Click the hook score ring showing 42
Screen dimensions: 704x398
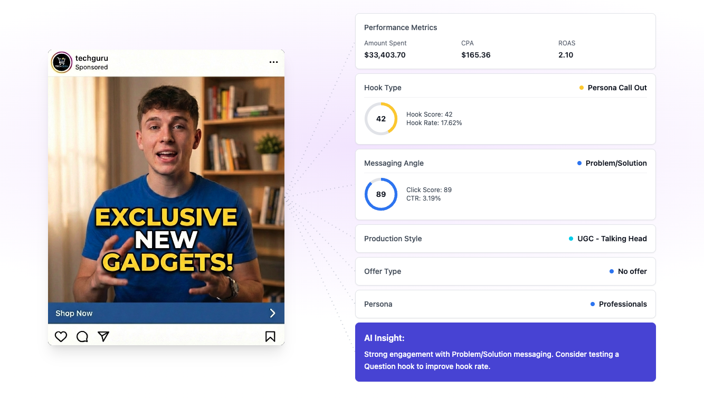pos(381,119)
